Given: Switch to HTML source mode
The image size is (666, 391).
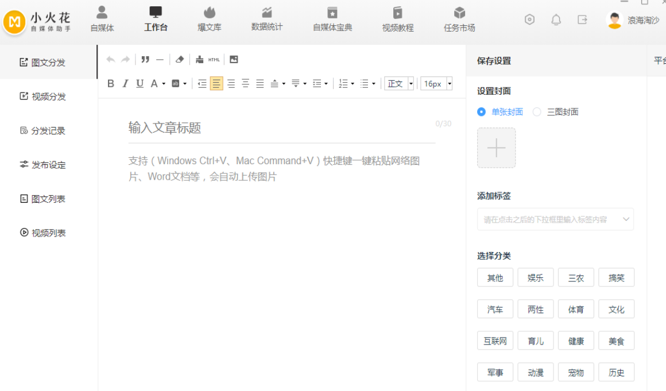Looking at the screenshot, I should click(214, 60).
